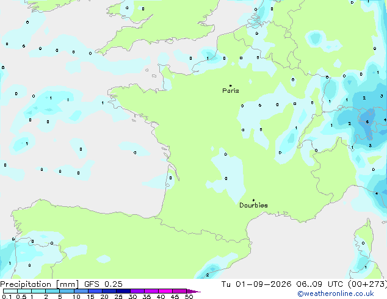Click the '(00+273)' forecast offset text
This screenshot has width=387, height=299.
(x=367, y=284)
